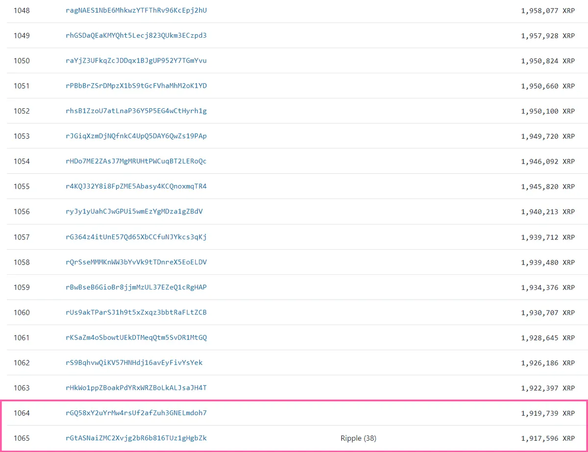Click balance 1,919,739 XRP
The height and width of the screenshot is (452, 588).
pyautogui.click(x=548, y=413)
